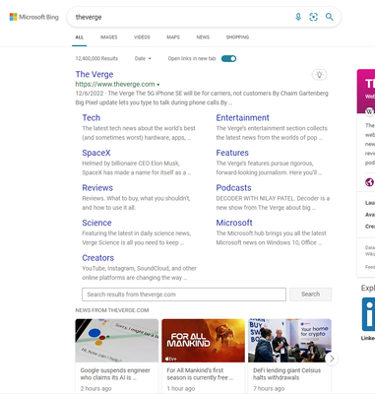The image size is (375, 394).
Task: Open the Podcasts sitelink
Action: click(233, 188)
